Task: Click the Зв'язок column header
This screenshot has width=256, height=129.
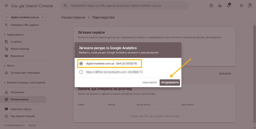Action: 111,105
